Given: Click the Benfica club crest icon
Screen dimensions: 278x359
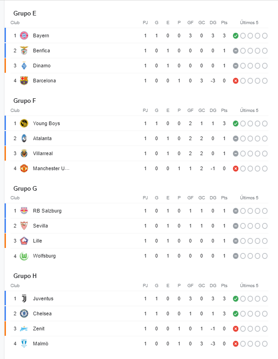Looking at the screenshot, I should 24,51.
